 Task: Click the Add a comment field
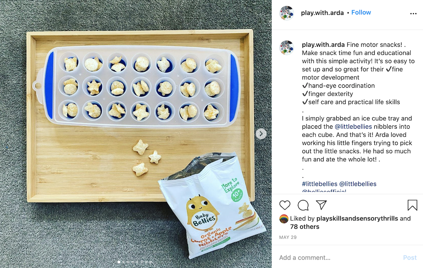[x=338, y=257]
